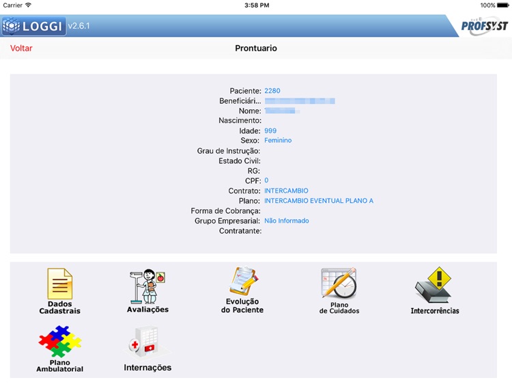
Task: Click the LOGGI logo
Action: pyautogui.click(x=33, y=26)
